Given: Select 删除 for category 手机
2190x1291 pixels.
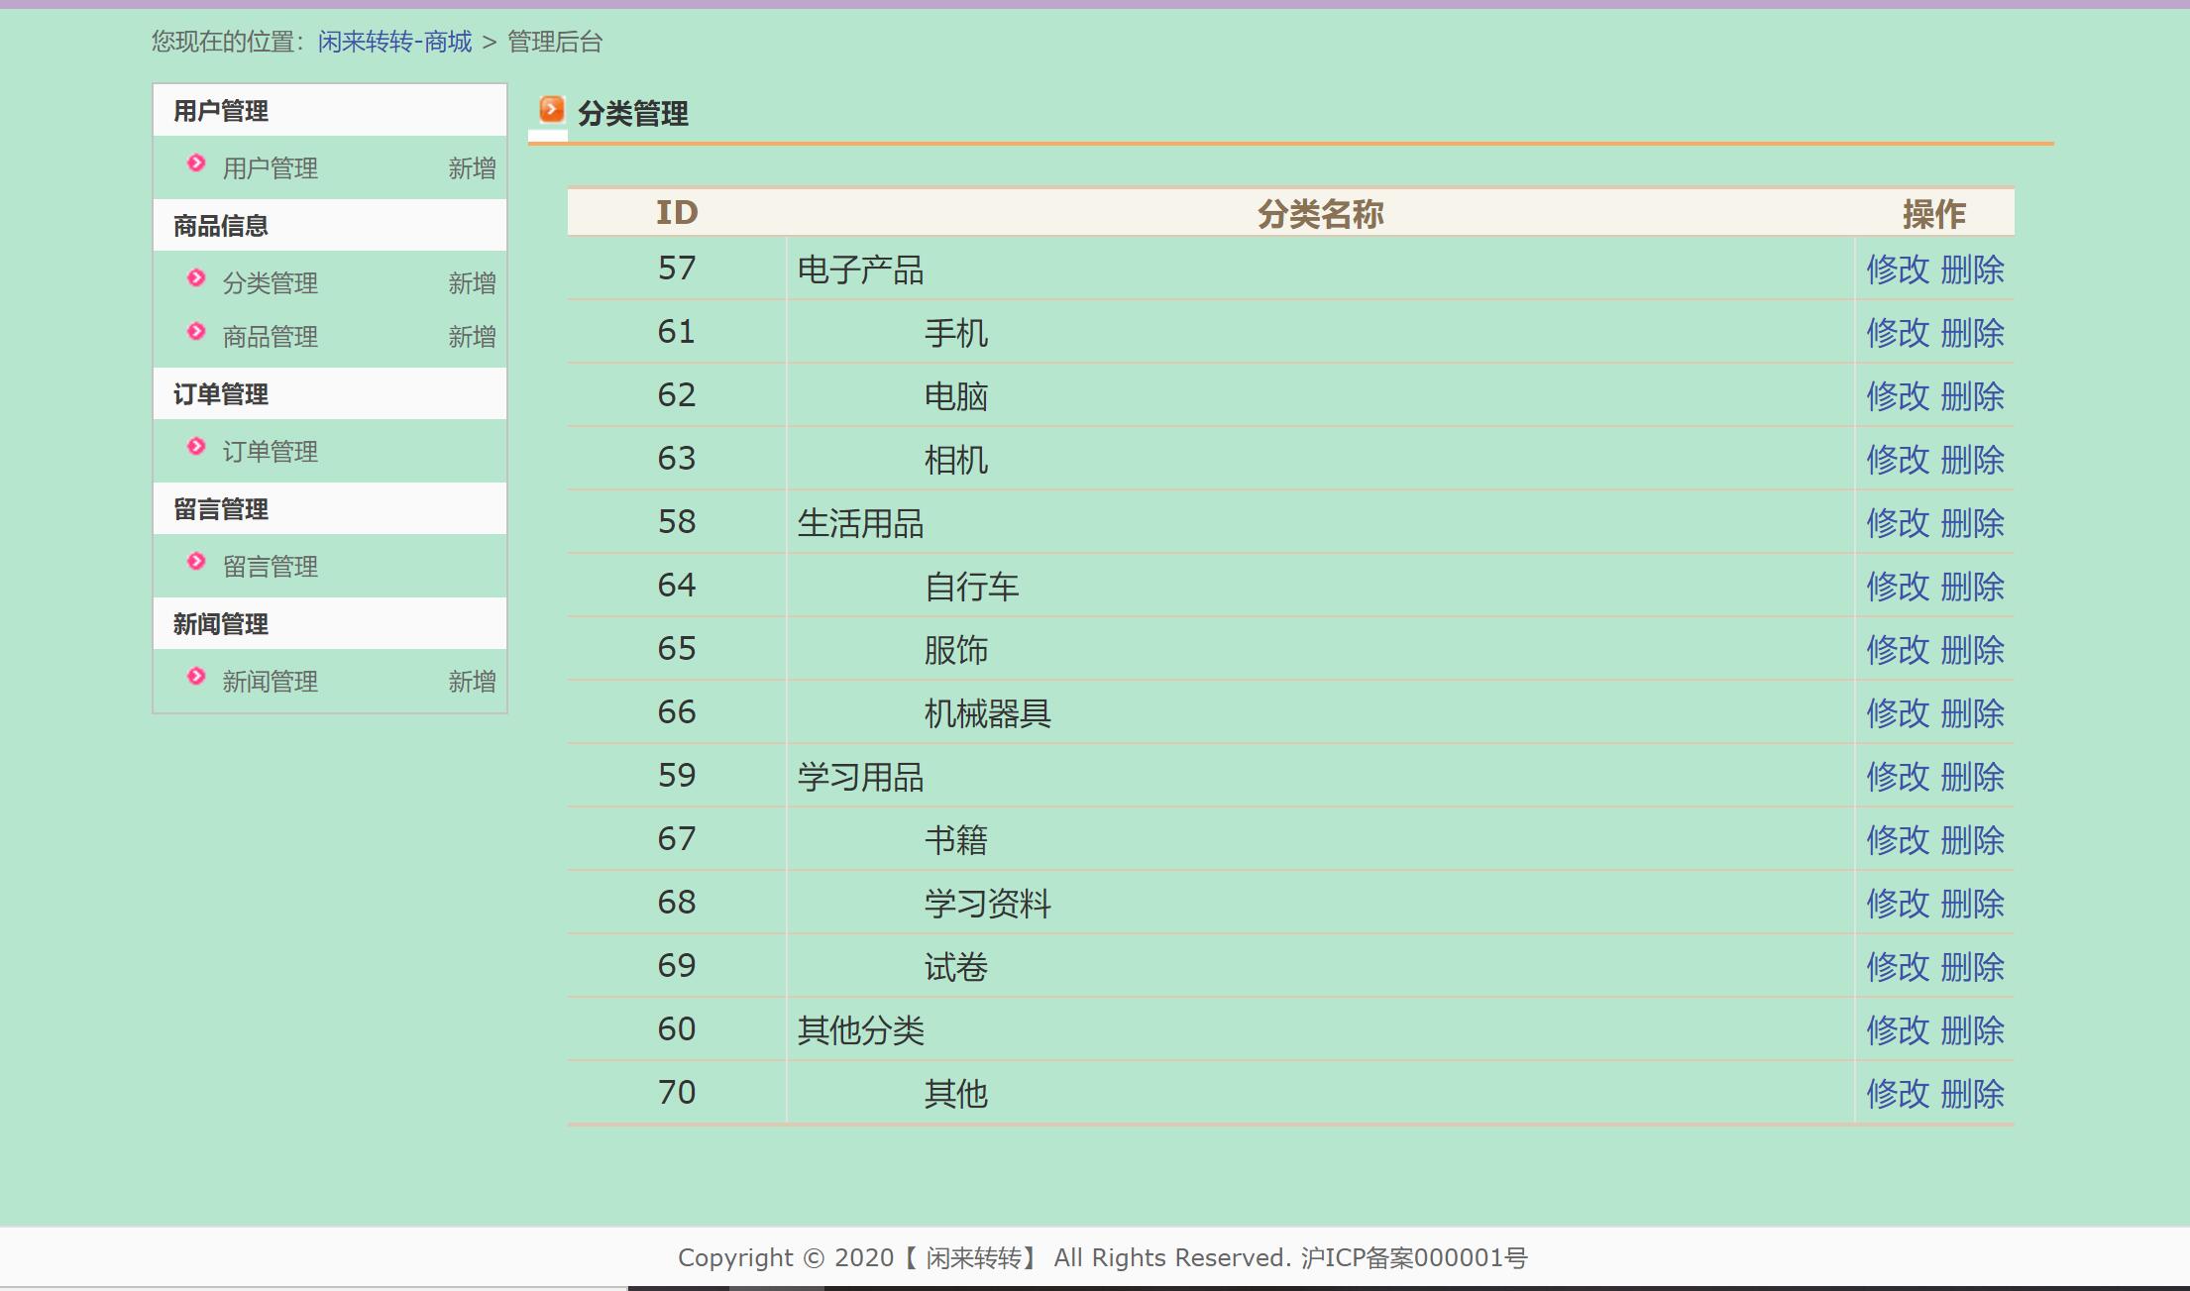Looking at the screenshot, I should (1972, 332).
